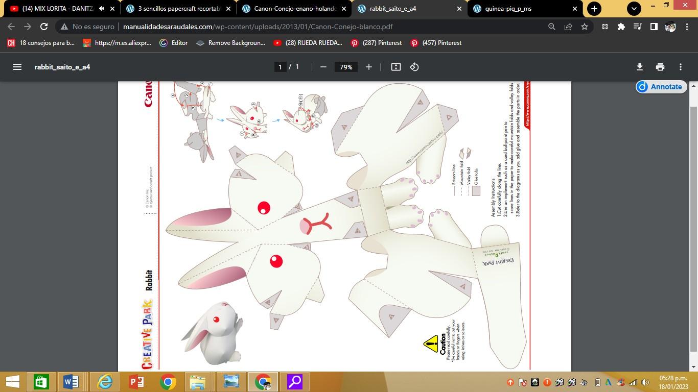Rotate the PDF counterclockwise
Image resolution: width=698 pixels, height=392 pixels.
pos(414,67)
